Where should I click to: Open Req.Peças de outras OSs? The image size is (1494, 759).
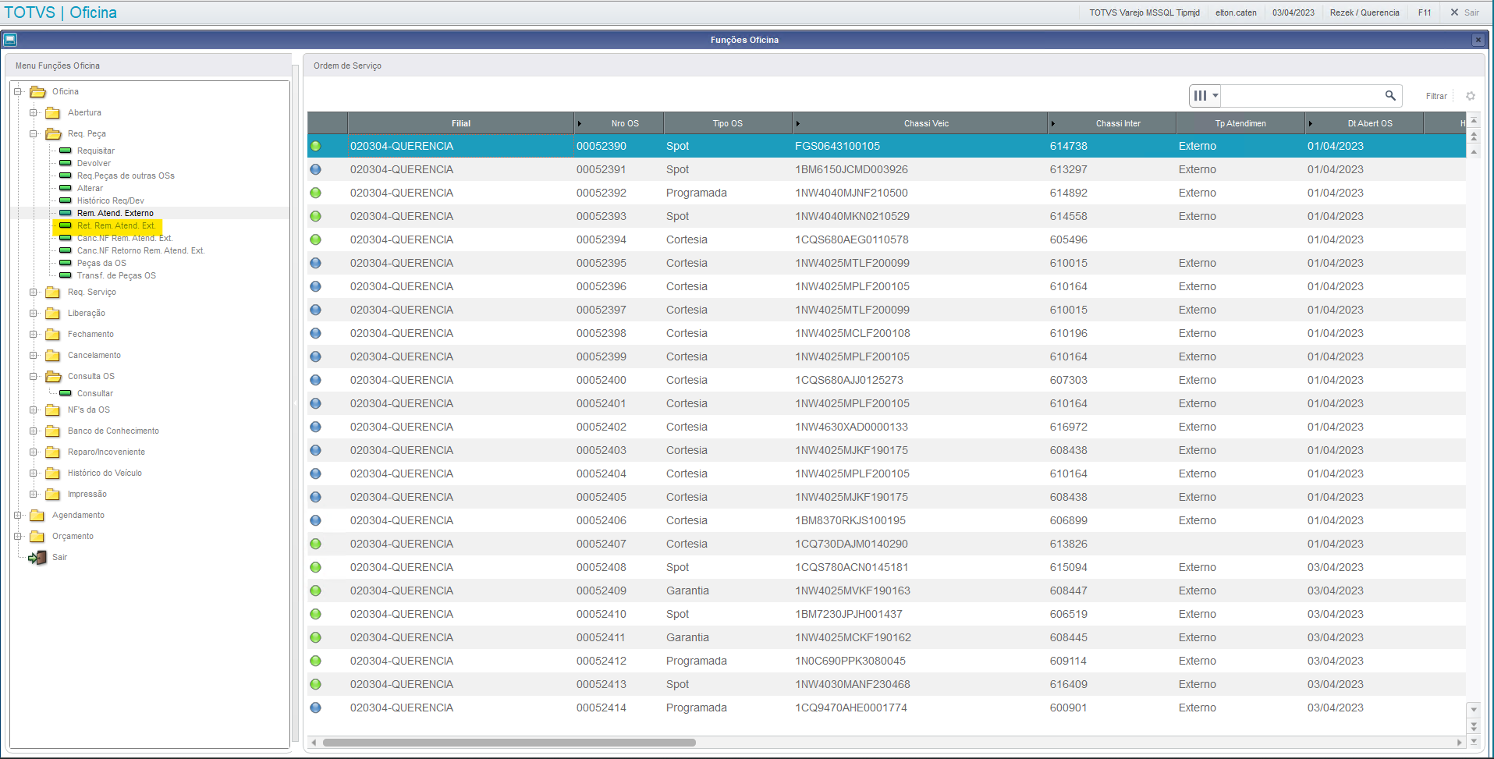(126, 176)
